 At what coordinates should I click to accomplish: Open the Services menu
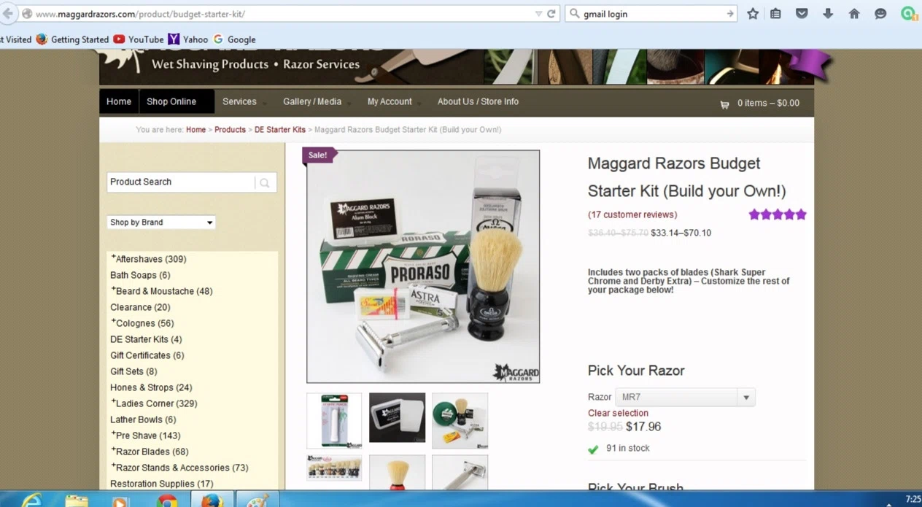click(239, 101)
